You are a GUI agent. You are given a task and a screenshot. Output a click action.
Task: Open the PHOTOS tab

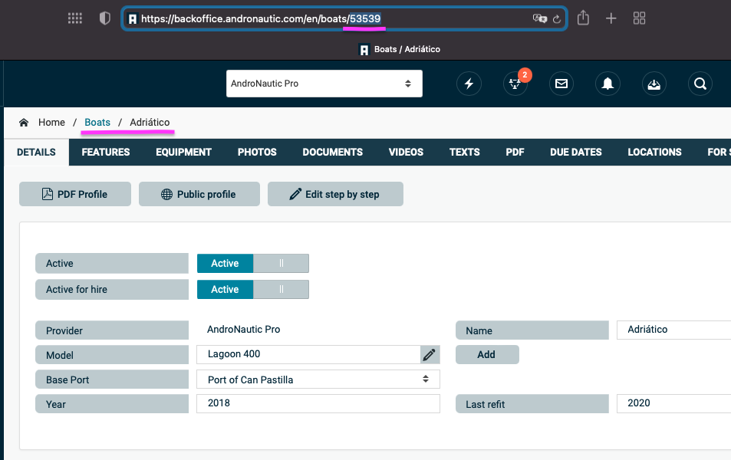coord(257,153)
